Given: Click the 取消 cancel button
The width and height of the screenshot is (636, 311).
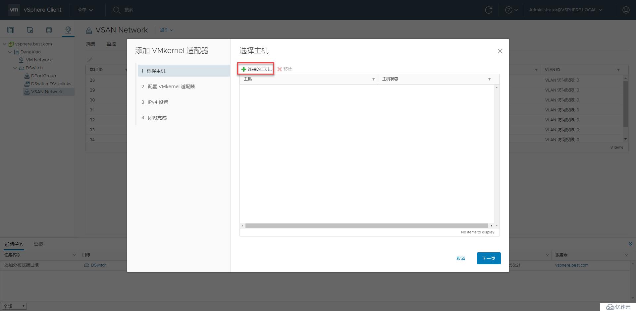Looking at the screenshot, I should click(461, 258).
